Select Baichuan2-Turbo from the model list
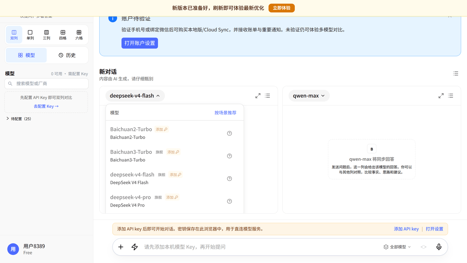This screenshot has height=263, width=467. 174,133
